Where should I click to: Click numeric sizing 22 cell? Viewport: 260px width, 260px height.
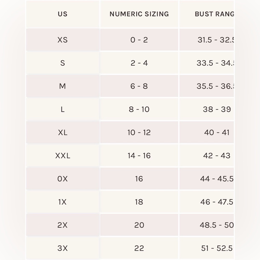point(139,248)
